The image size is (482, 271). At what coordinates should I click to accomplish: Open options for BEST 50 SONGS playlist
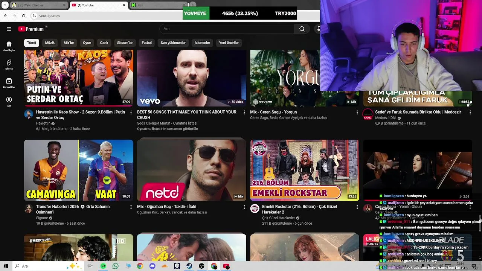pos(244,112)
